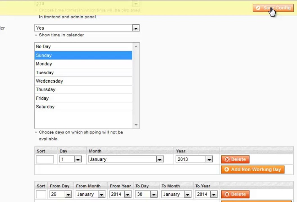Open the From Day dropdown showing 26

click(61, 194)
